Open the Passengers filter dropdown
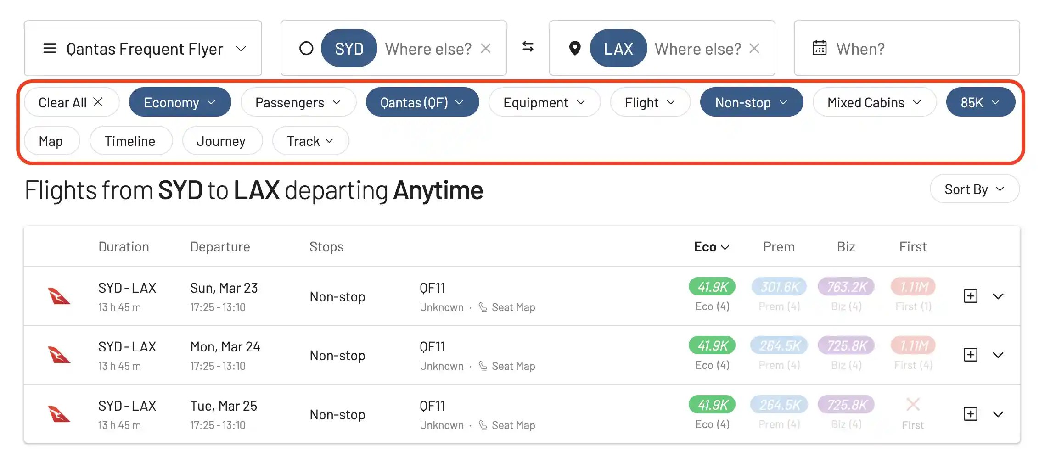This screenshot has width=1056, height=468. [x=298, y=102]
